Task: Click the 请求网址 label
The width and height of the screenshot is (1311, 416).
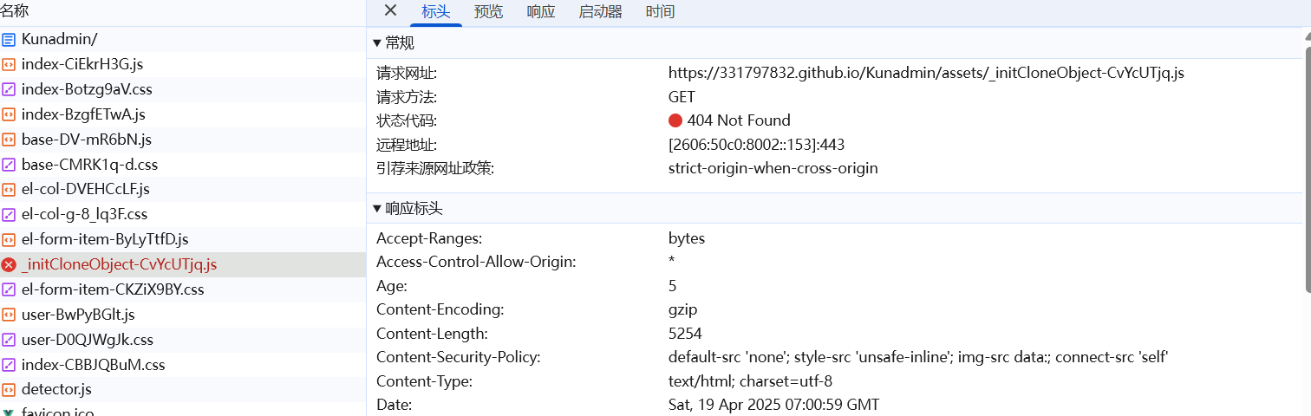Action: pyautogui.click(x=407, y=73)
